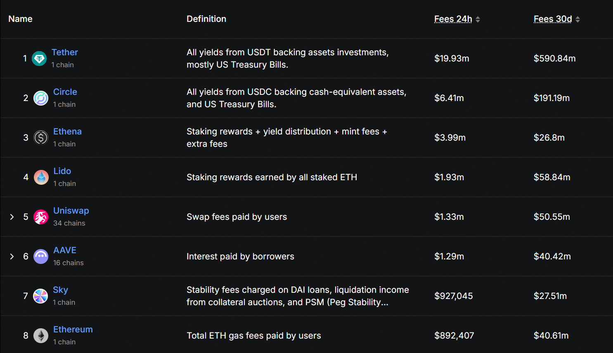The height and width of the screenshot is (353, 613).
Task: Click the Tether logo icon
Action: coord(39,59)
